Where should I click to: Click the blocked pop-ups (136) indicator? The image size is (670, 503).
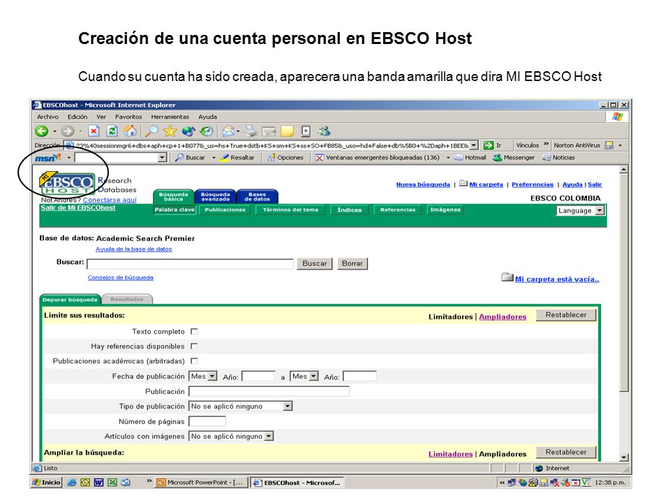[x=378, y=158]
